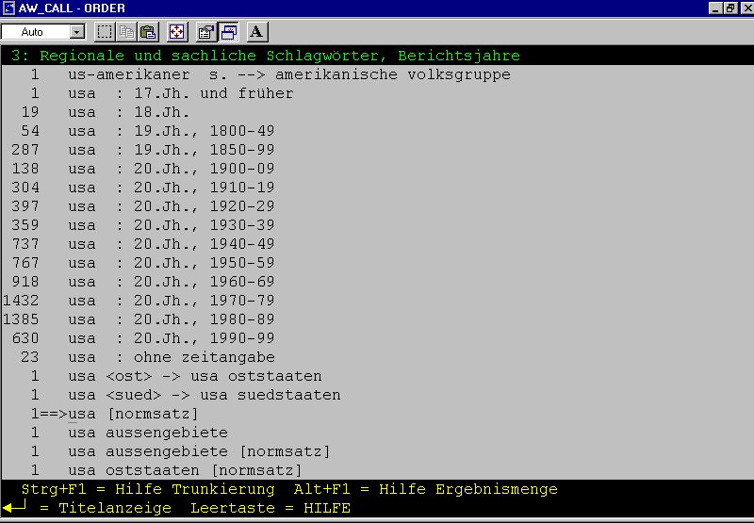Open Font settings with the A icon
This screenshot has height=523, width=754.
coord(256,32)
